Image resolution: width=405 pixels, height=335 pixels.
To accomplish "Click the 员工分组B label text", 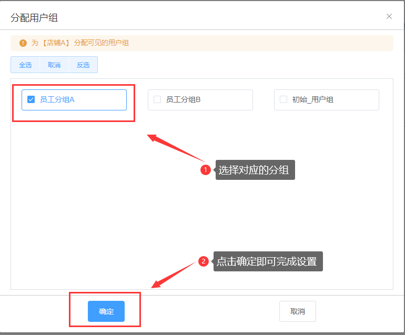I will pyautogui.click(x=184, y=99).
